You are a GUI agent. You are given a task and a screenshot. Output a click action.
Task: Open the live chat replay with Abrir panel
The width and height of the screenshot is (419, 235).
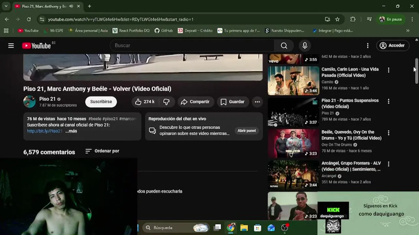click(x=246, y=131)
